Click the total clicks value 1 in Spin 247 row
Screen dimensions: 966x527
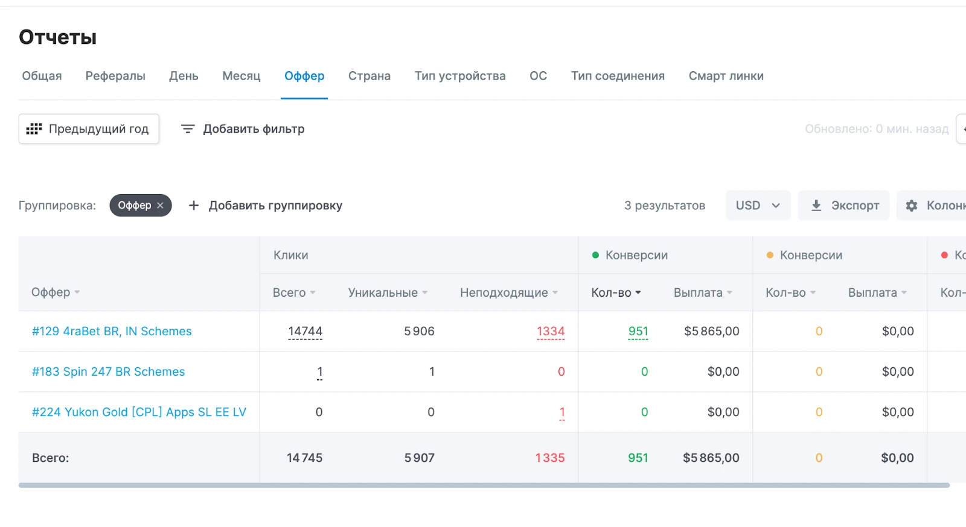point(319,372)
